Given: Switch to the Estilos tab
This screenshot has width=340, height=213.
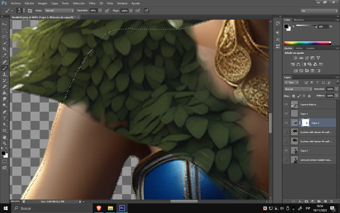Looking at the screenshot, I should (299, 48).
